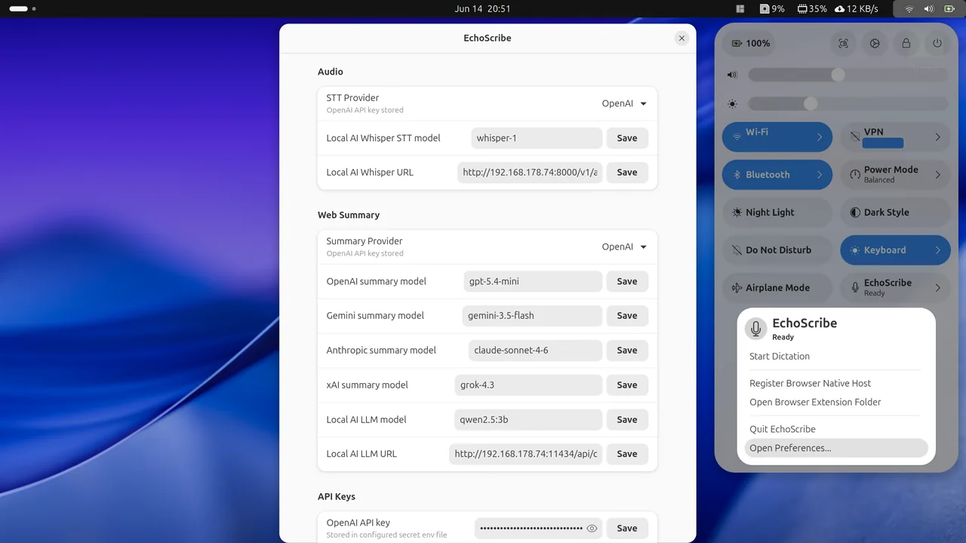Click the gemini-3.5-flash input field

point(532,315)
